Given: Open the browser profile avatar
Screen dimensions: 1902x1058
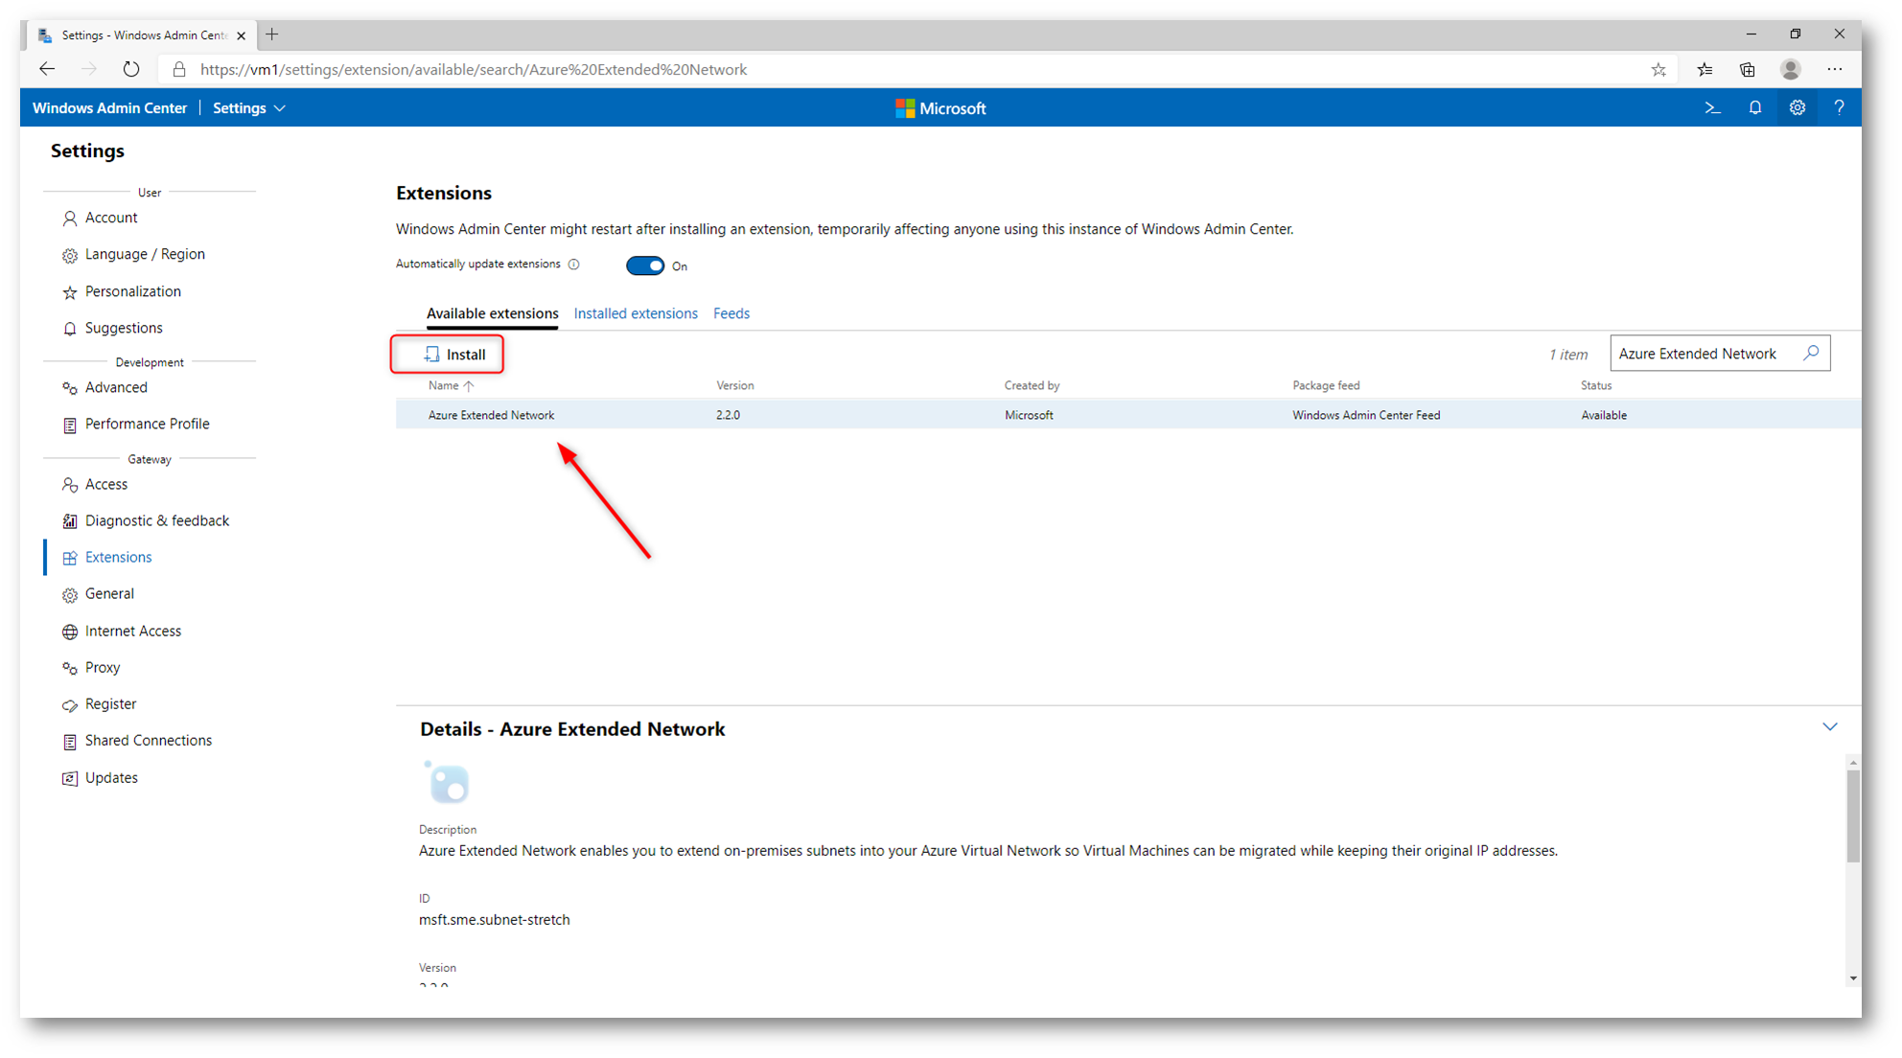Looking at the screenshot, I should pyautogui.click(x=1791, y=69).
